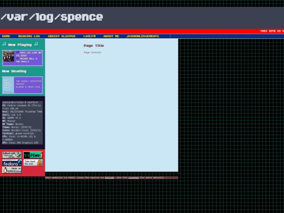Click the music note icon right of Now Playing
The width and height of the screenshot is (284, 213).
tap(36, 44)
